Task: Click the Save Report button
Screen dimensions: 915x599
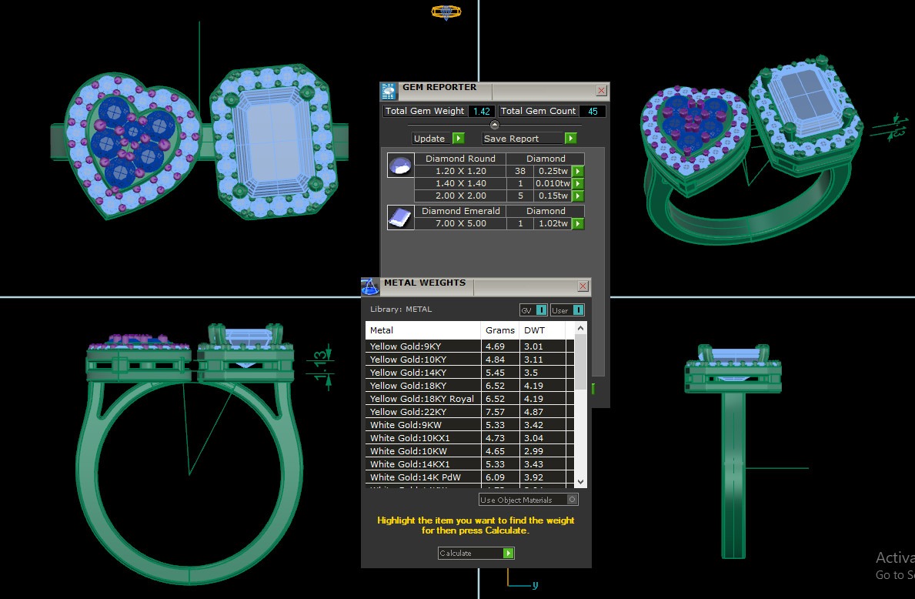Action: pyautogui.click(x=529, y=139)
